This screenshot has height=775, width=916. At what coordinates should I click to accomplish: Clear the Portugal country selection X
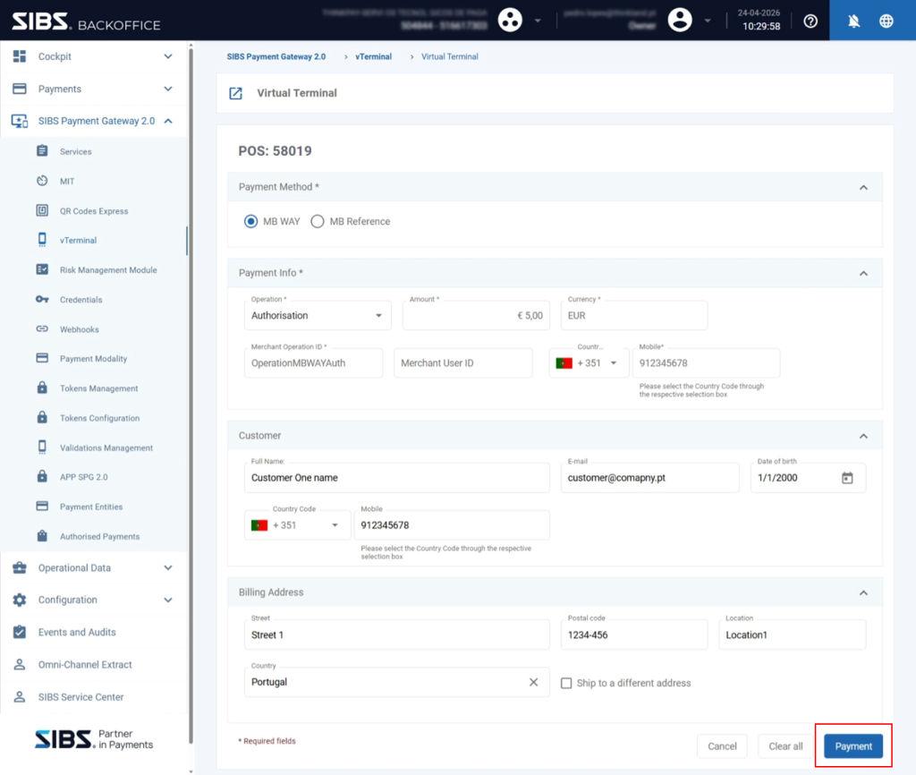coord(533,682)
